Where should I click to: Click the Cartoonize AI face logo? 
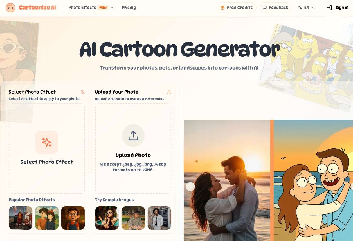tap(10, 8)
